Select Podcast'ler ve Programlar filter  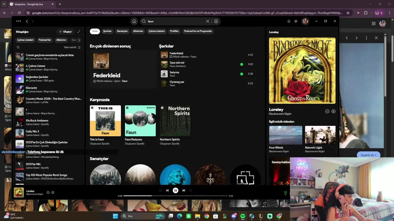point(198,31)
